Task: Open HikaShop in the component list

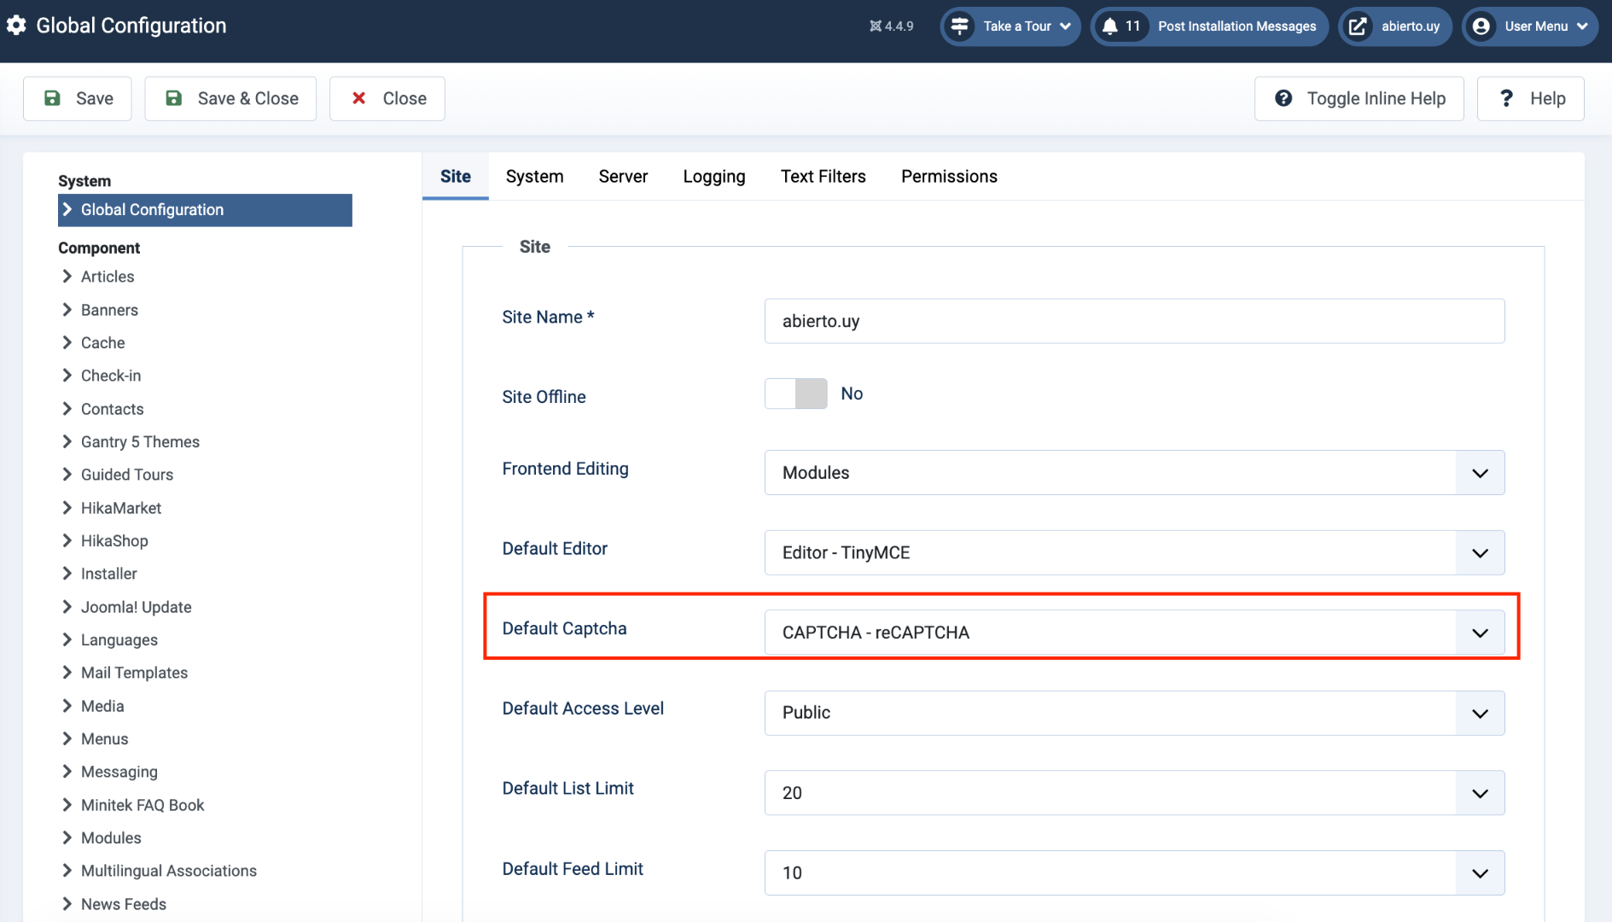Action: tap(114, 541)
